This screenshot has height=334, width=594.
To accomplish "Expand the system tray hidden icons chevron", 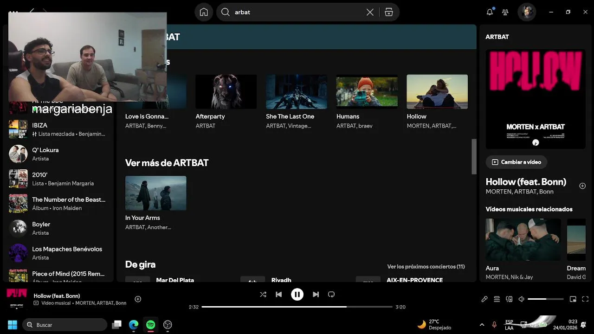I will tap(482, 325).
